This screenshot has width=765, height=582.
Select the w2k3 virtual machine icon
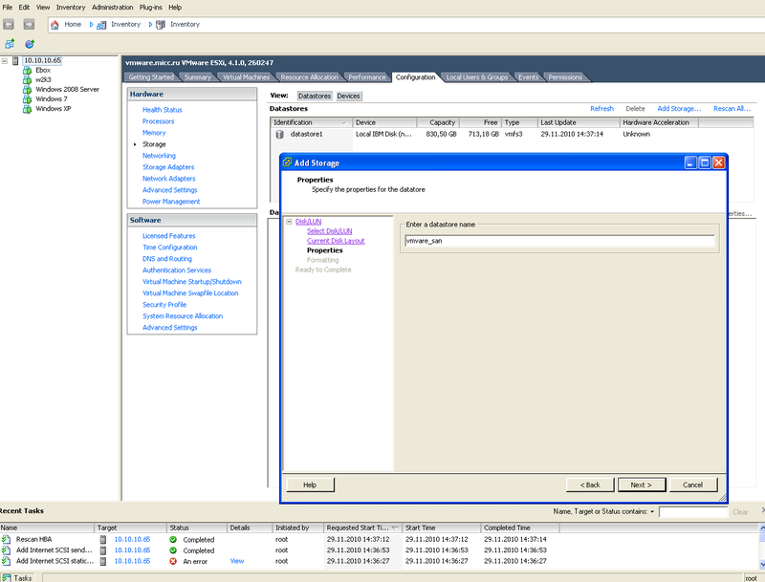pyautogui.click(x=28, y=79)
